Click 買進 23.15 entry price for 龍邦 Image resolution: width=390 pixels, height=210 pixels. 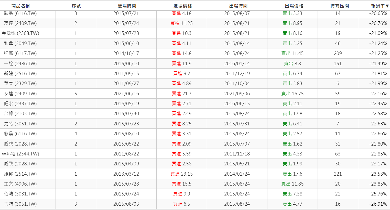[x=181, y=174]
